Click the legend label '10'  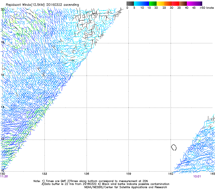[x=142, y=8]
